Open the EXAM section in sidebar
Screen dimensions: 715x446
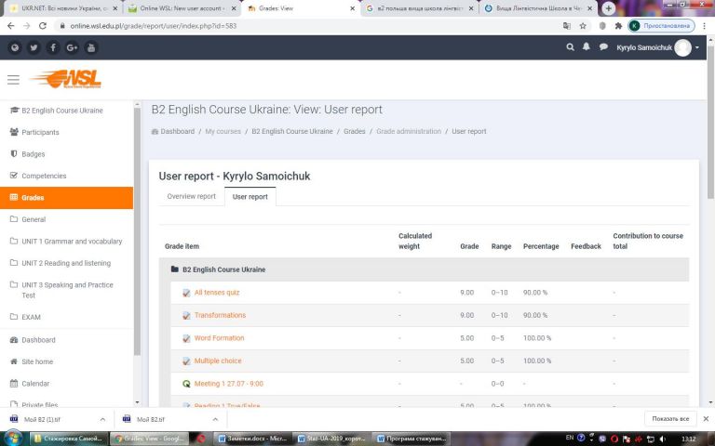tap(31, 317)
